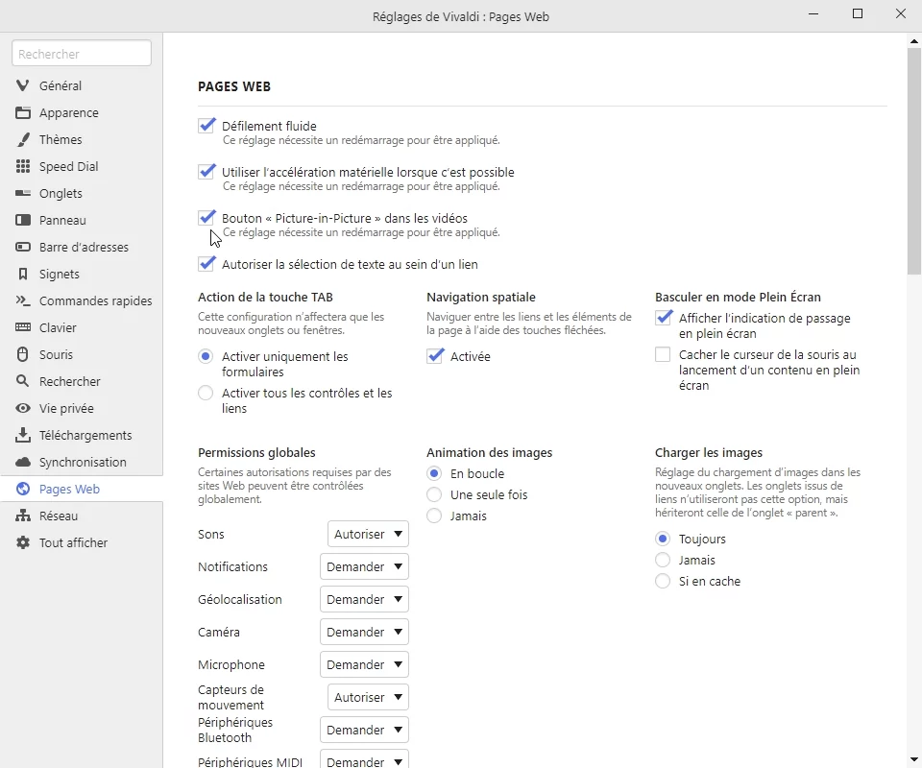Open the Périphériques MIDI dropdown
This screenshot has width=922, height=768.
[x=365, y=759]
